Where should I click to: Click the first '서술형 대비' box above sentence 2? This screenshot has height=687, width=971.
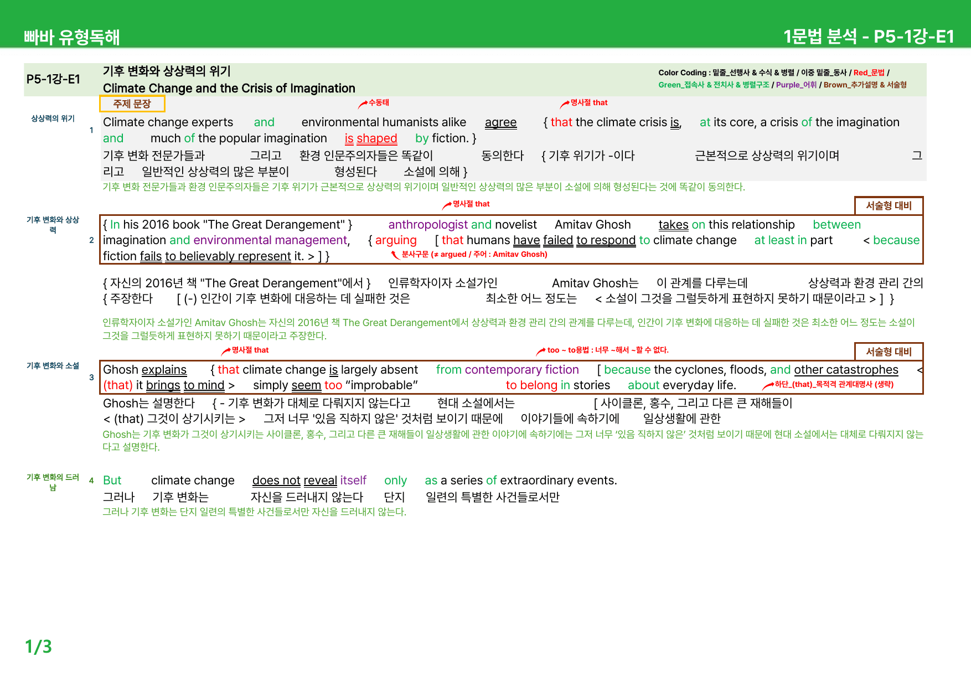[889, 205]
